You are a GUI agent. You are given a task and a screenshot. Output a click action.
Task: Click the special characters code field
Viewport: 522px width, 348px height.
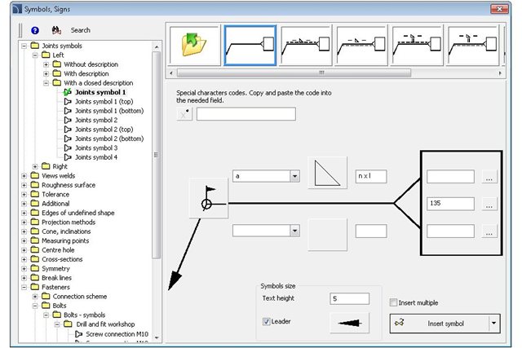tap(246, 114)
